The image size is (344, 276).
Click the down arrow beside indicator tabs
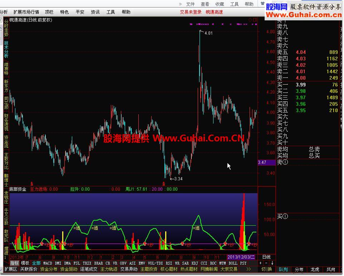[272, 263]
